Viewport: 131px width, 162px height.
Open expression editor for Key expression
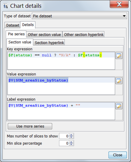pyautogui.click(x=119, y=56)
